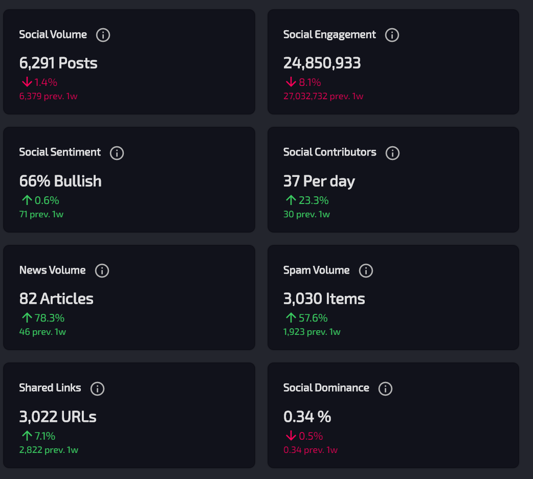Viewport: 533px width, 479px height.
Task: Click the Social Dominance info icon
Action: click(x=386, y=389)
